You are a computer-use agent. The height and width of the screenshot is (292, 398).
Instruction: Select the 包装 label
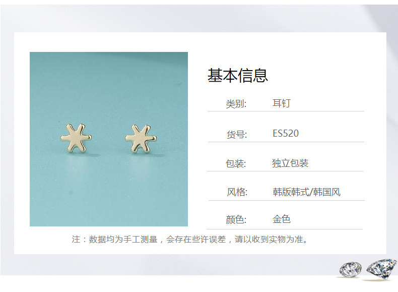click(236, 163)
